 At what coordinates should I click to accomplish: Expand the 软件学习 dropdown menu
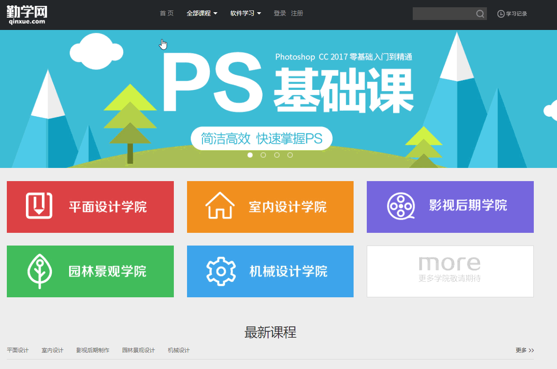(x=246, y=14)
